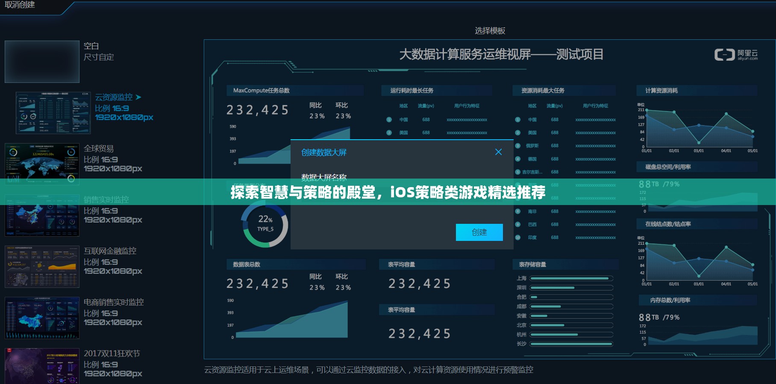This screenshot has width=776, height=384.
Task: Click the 巴西 row in resource table
Action: click(565, 224)
